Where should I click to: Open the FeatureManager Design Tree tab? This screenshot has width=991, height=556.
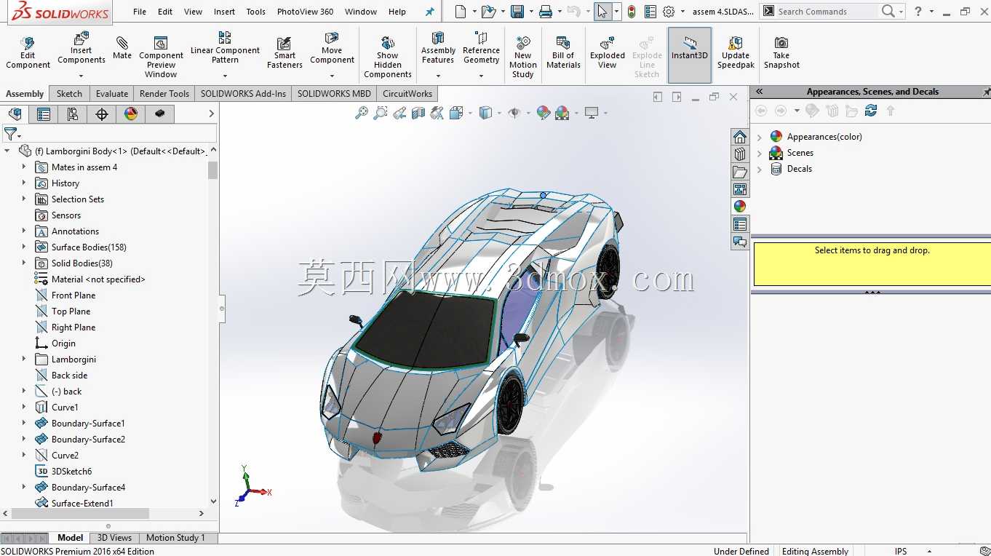point(15,114)
